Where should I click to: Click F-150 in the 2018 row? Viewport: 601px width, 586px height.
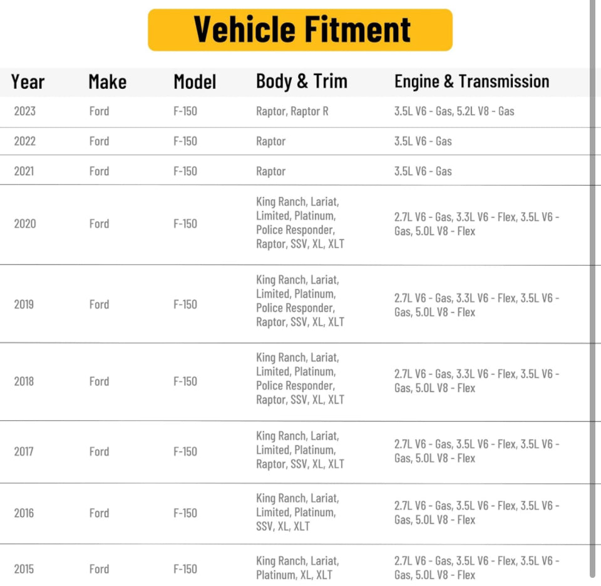click(185, 381)
